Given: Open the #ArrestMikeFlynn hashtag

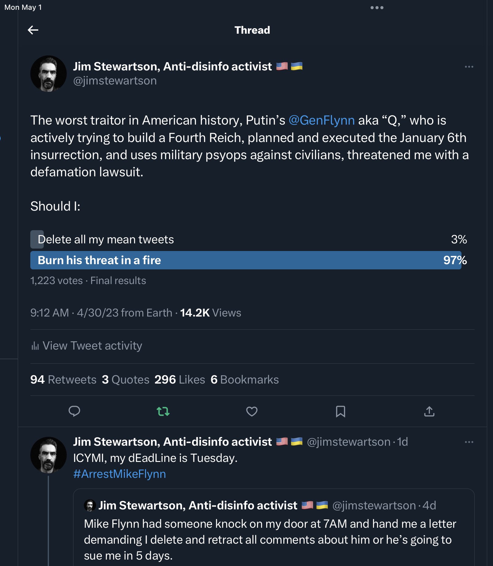Looking at the screenshot, I should pyautogui.click(x=120, y=474).
